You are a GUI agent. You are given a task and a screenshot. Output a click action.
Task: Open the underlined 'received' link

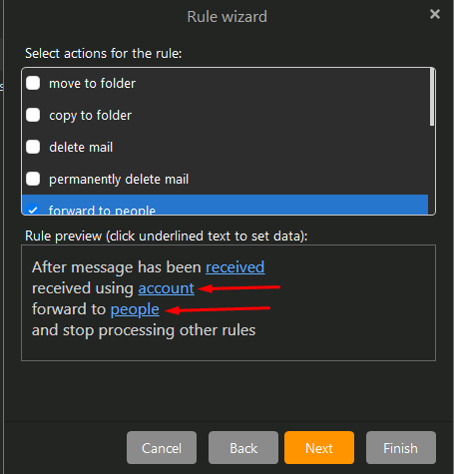pyautogui.click(x=235, y=267)
